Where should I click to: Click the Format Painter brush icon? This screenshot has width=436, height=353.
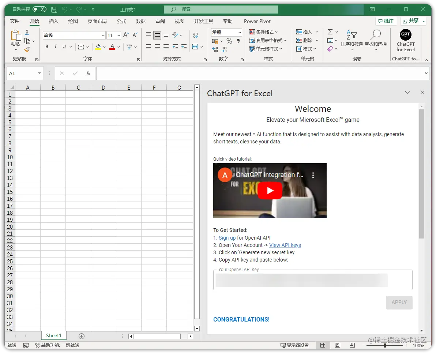click(27, 49)
